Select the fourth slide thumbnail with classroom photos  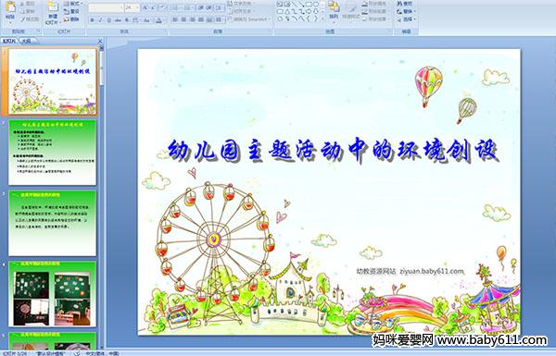53,294
